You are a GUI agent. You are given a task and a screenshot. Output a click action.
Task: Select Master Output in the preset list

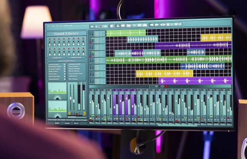74,69
